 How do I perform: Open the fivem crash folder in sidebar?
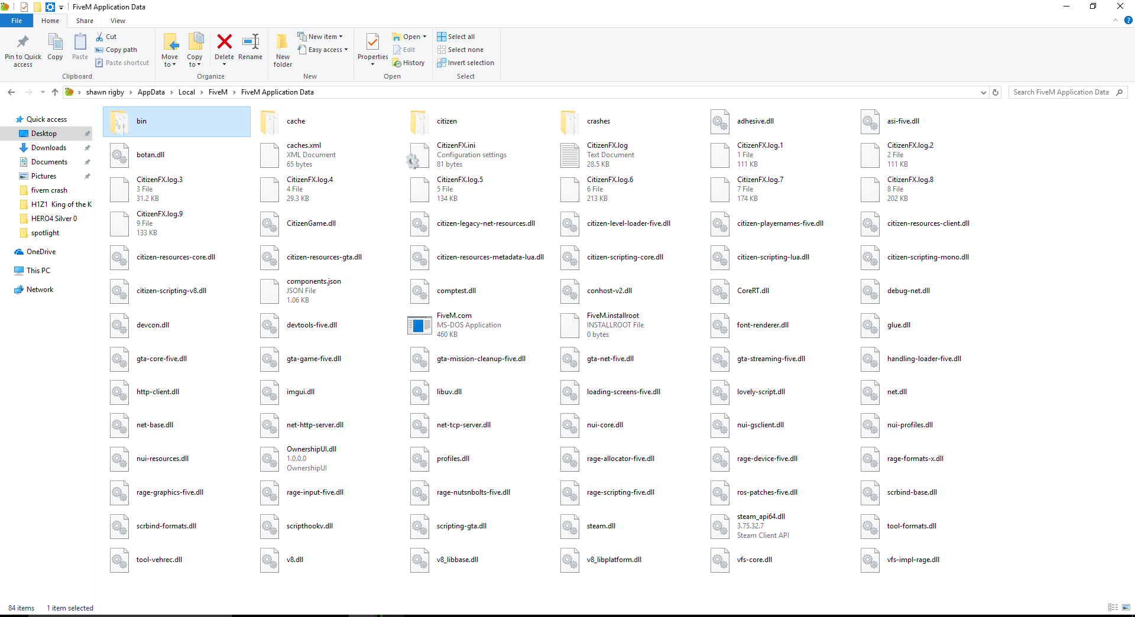point(49,190)
